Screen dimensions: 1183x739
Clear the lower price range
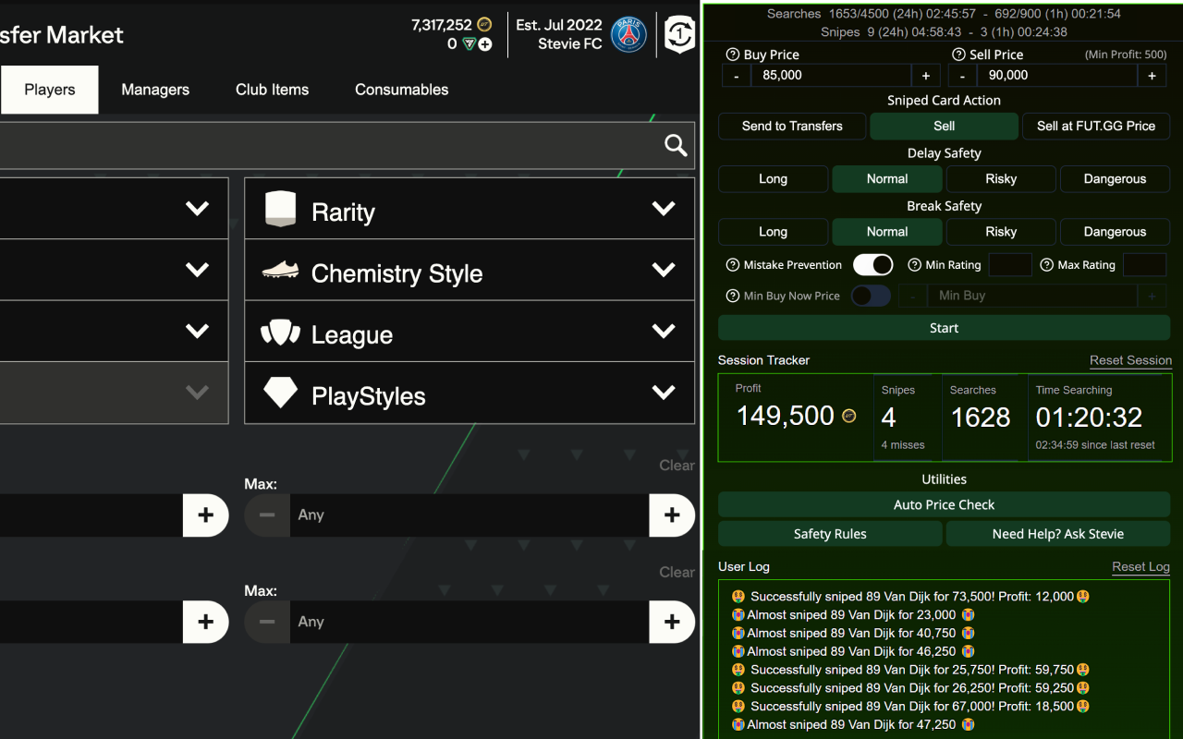coord(677,573)
